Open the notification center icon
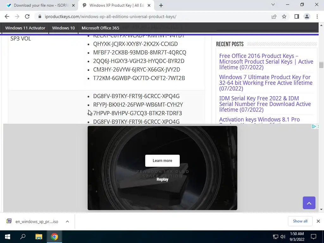This screenshot has height=243, width=324. pos(314,237)
